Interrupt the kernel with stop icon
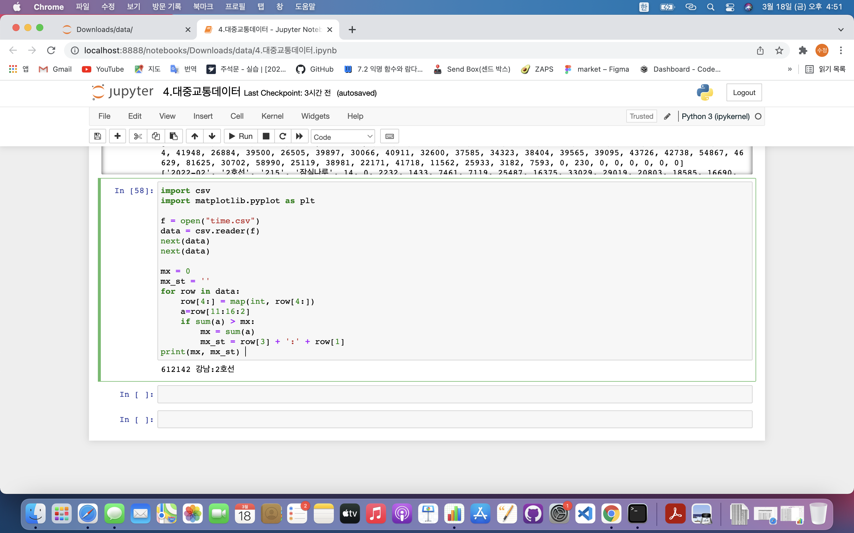Screen dimensions: 854x533 266,136
